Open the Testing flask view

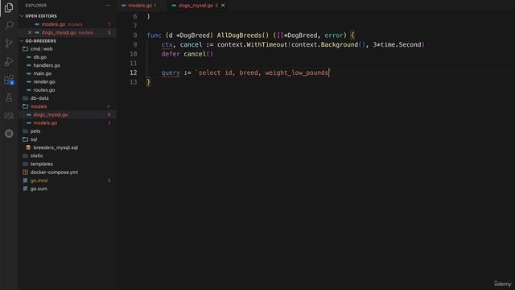(x=9, y=97)
